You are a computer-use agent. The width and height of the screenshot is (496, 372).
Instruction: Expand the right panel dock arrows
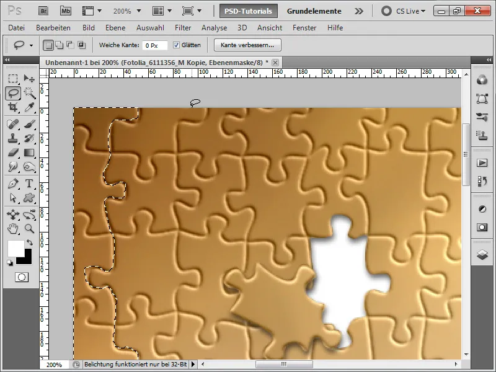[x=489, y=60]
